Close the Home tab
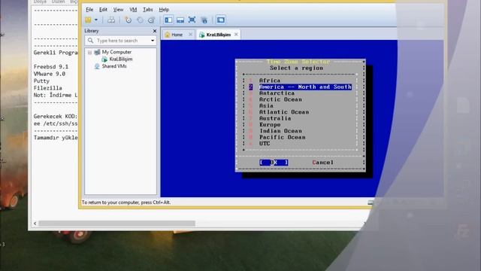481x271 pixels. [x=190, y=35]
